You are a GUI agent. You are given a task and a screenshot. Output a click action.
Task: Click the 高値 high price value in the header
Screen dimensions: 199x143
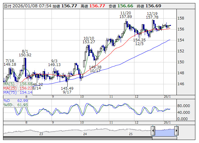pos(97,6)
